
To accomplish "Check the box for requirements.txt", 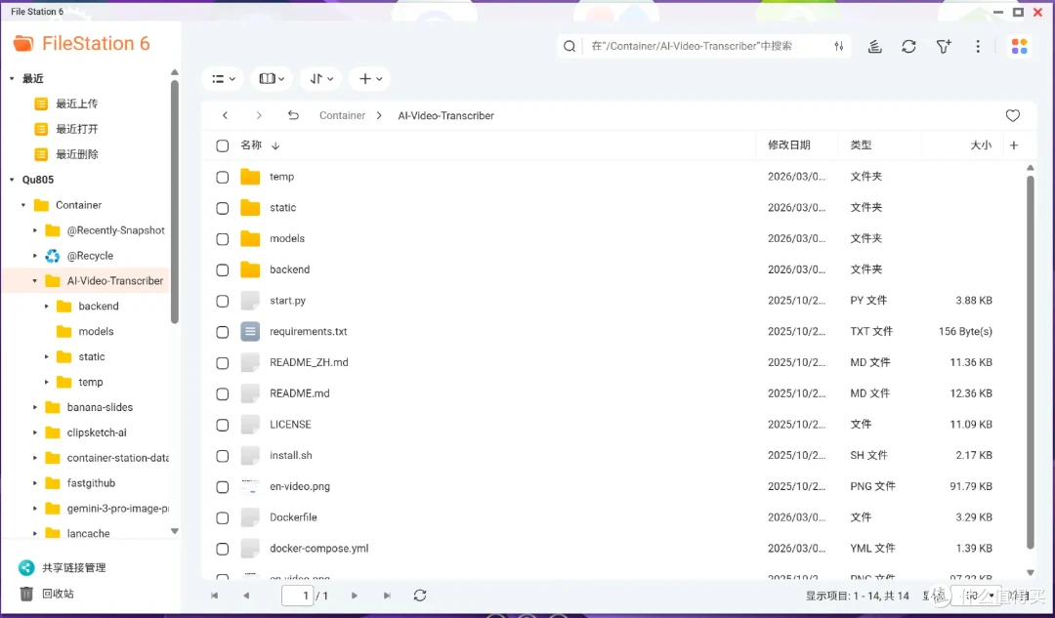I will point(222,332).
